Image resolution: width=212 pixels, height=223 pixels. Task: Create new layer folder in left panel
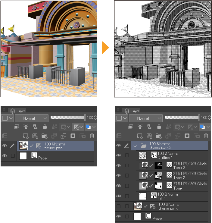[x=45, y=136]
